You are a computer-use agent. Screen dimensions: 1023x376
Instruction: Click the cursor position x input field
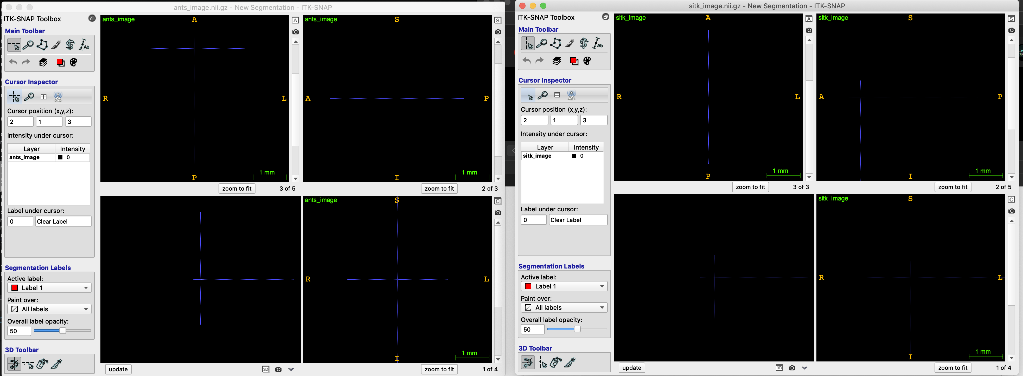pos(20,122)
